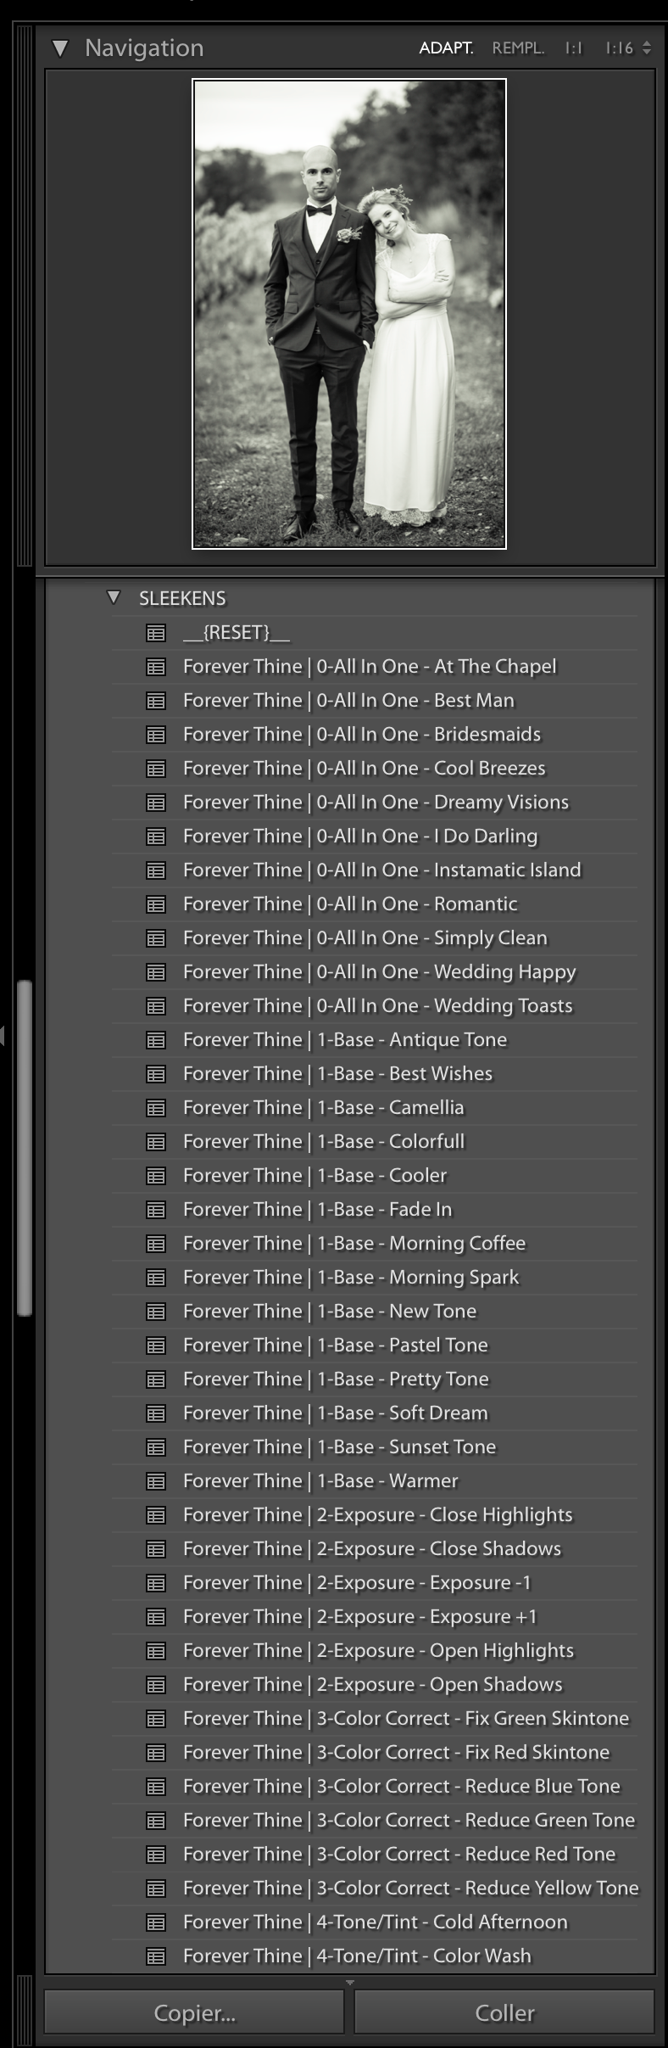
Task: Click the icon beside Cooler preset
Action: click(x=156, y=1176)
